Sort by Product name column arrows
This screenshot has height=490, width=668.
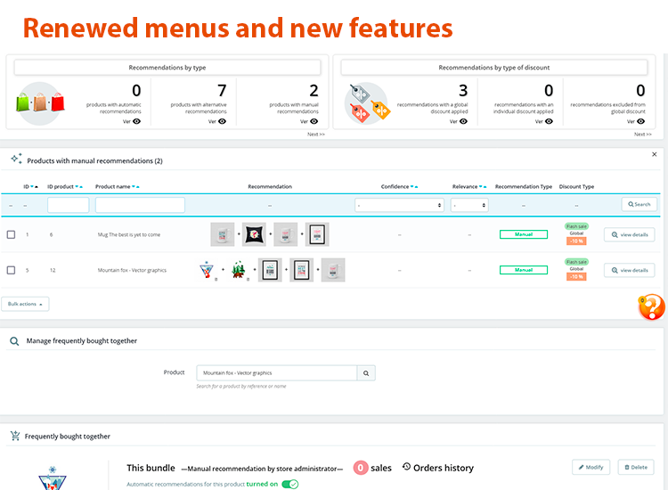[135, 186]
